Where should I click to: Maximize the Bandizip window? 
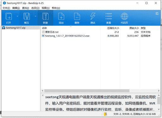(x=147, y=3)
